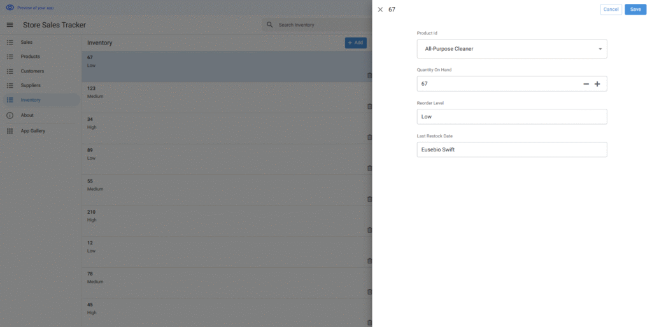The height and width of the screenshot is (327, 652).
Task: Click the hamburger menu icon
Action: point(10,25)
